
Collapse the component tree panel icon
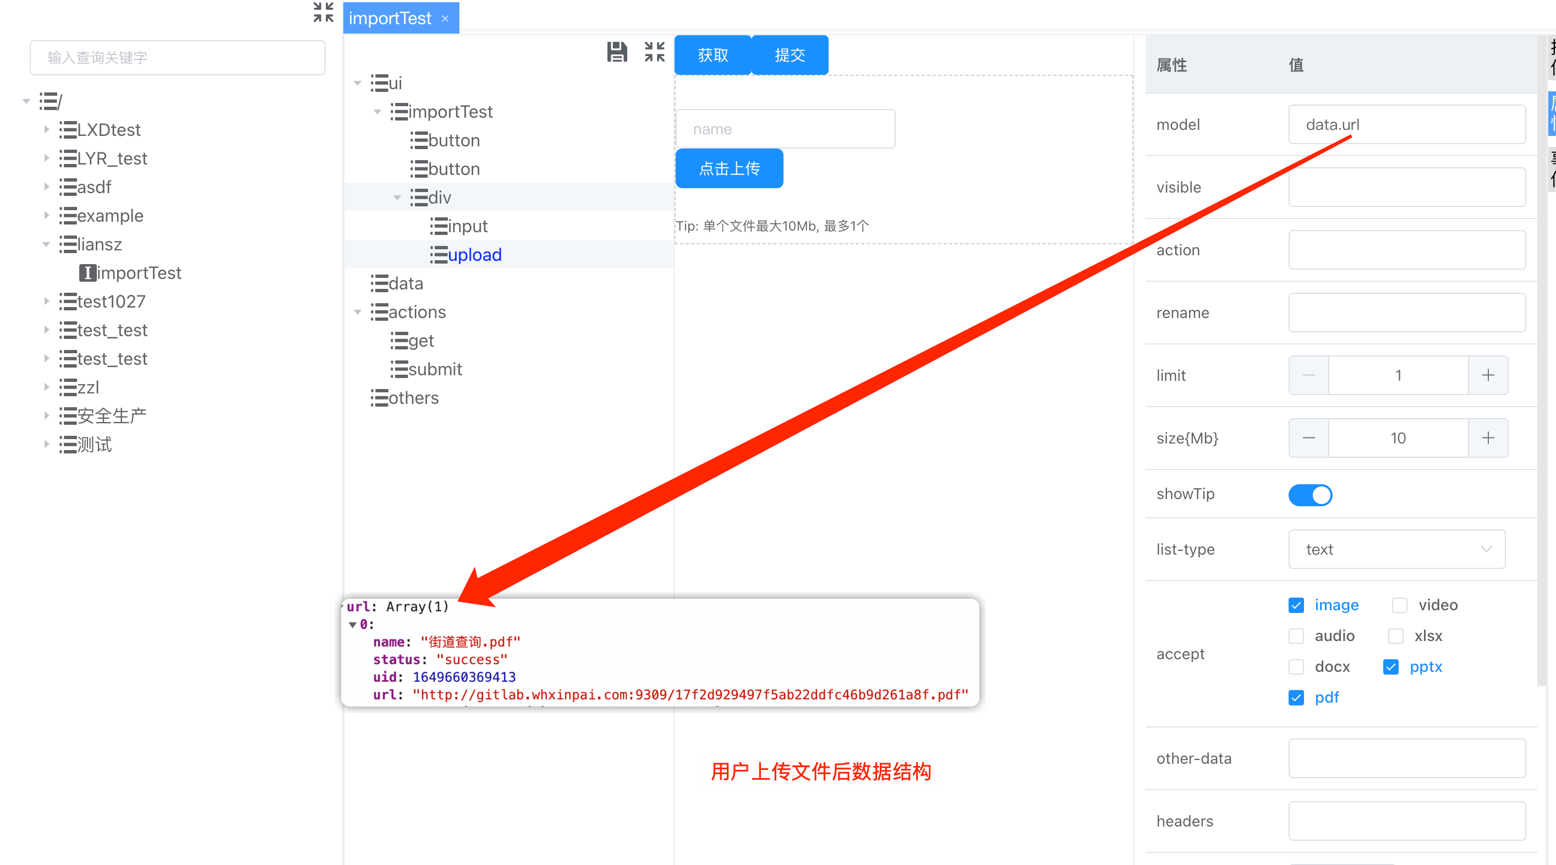coord(654,52)
